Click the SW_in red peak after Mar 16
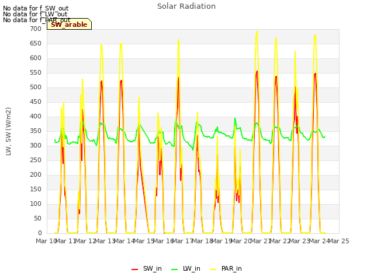374x280 pixels. (178, 78)
